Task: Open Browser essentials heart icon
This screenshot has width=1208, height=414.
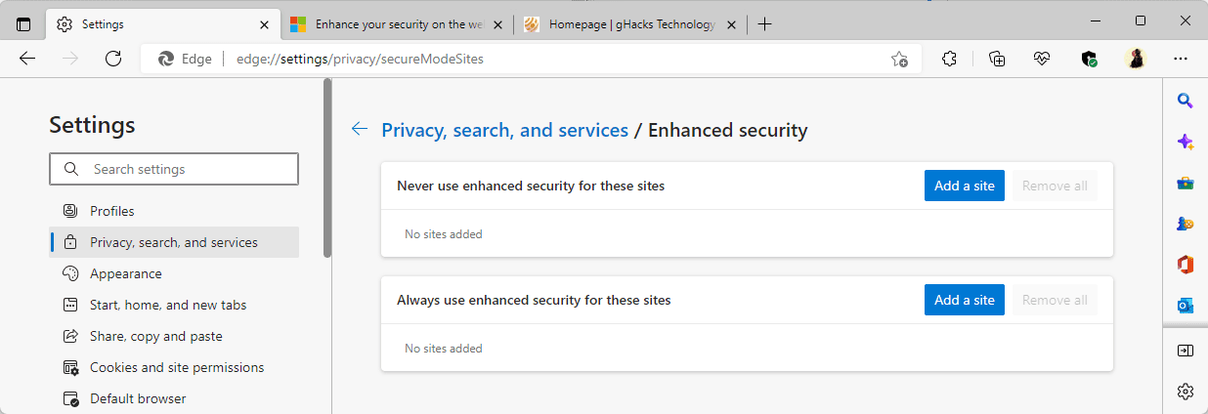Action: [x=1042, y=59]
